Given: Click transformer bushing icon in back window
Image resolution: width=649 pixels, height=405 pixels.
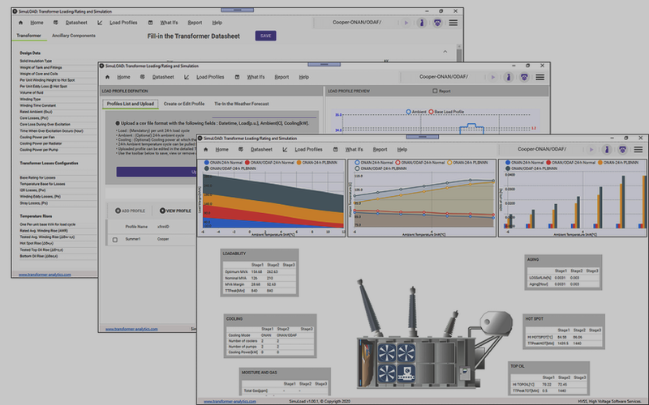Looking at the screenshot, I should [422, 23].
